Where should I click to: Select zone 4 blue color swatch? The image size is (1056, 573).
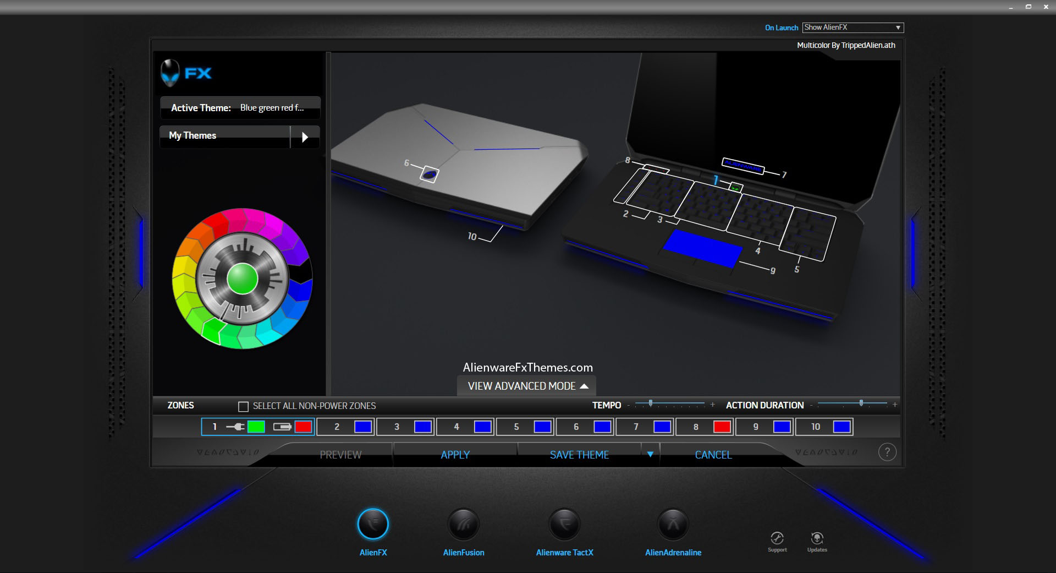(x=483, y=427)
